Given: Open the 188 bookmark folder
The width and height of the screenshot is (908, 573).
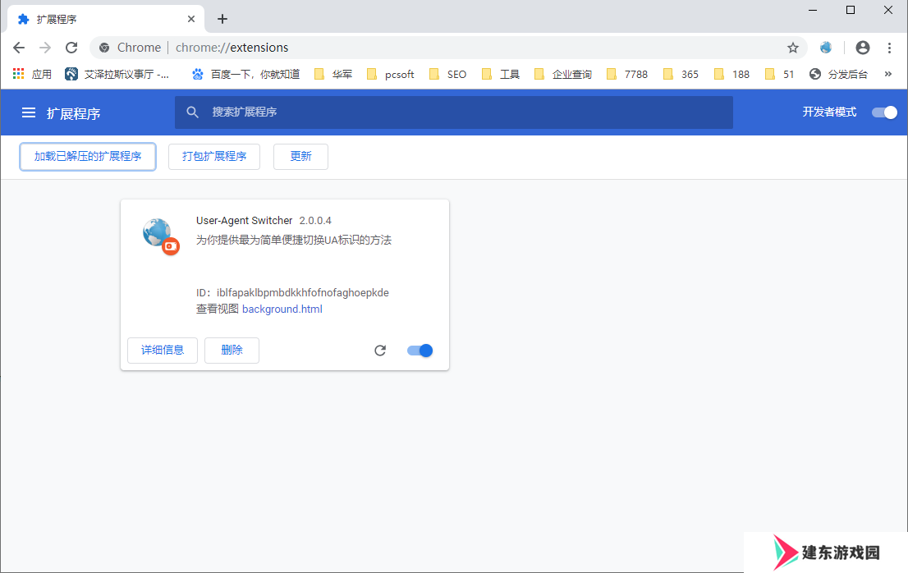Looking at the screenshot, I should click(x=732, y=74).
